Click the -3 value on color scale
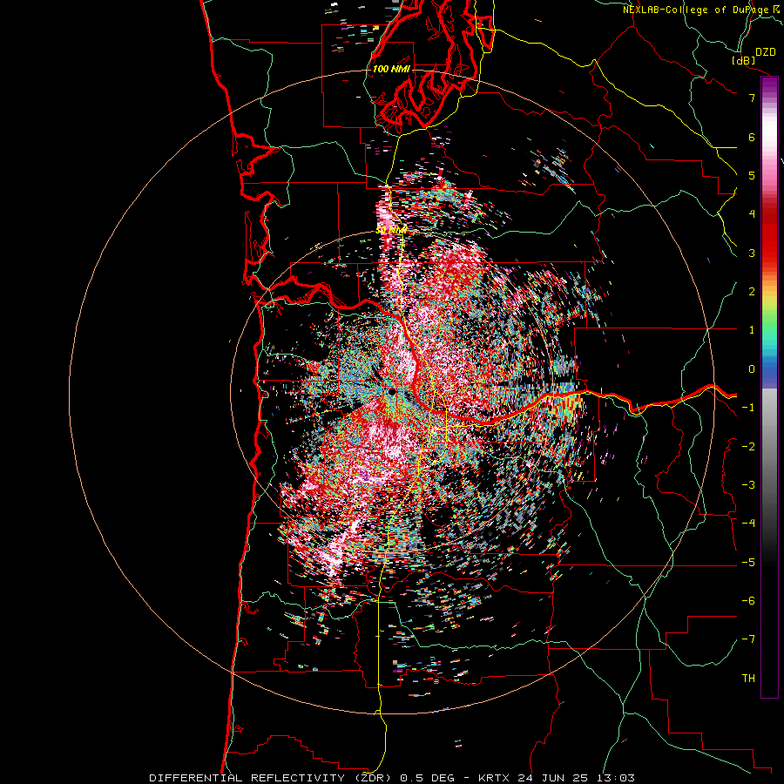The height and width of the screenshot is (784, 784). [x=748, y=485]
